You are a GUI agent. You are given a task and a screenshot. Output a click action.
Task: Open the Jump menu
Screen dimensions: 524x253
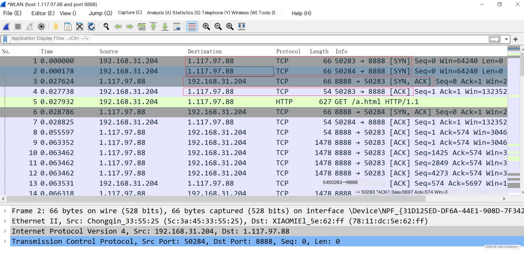coord(100,13)
